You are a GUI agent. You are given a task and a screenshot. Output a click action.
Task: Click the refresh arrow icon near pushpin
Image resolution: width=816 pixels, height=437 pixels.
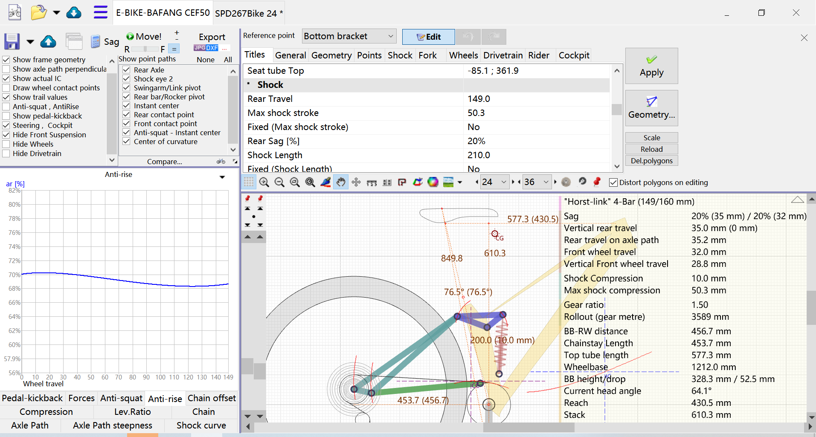(582, 181)
